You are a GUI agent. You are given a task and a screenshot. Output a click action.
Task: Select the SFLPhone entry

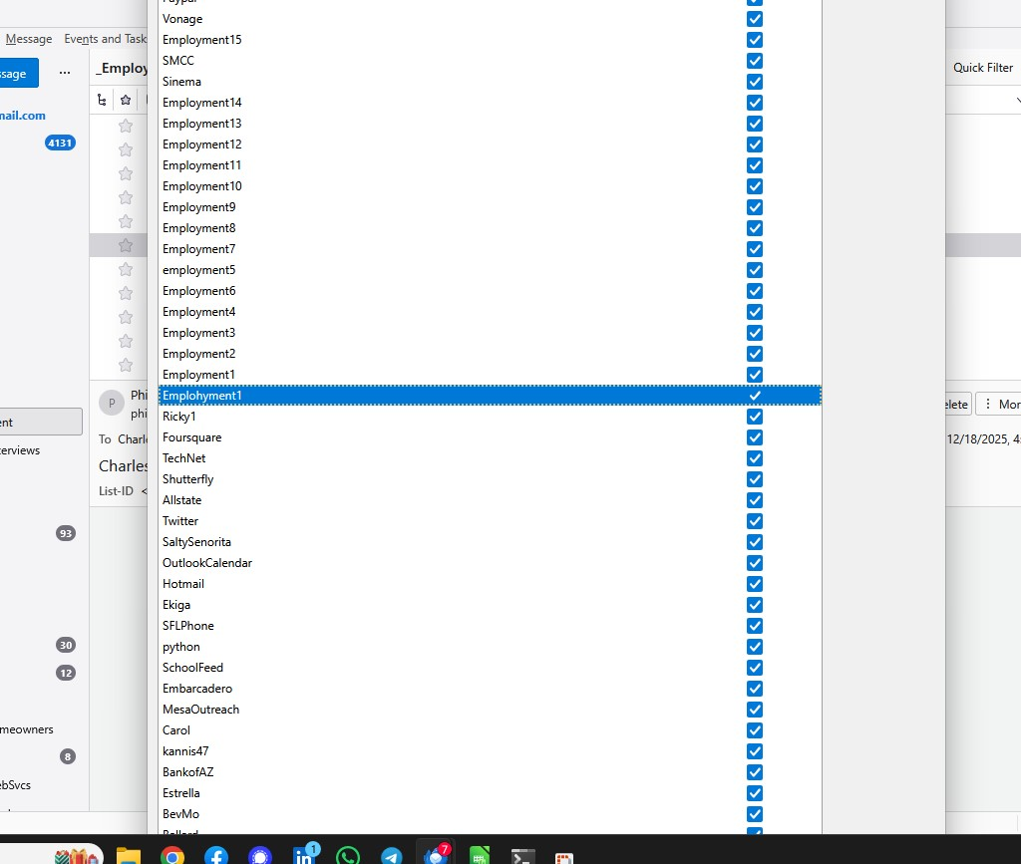tap(490, 626)
